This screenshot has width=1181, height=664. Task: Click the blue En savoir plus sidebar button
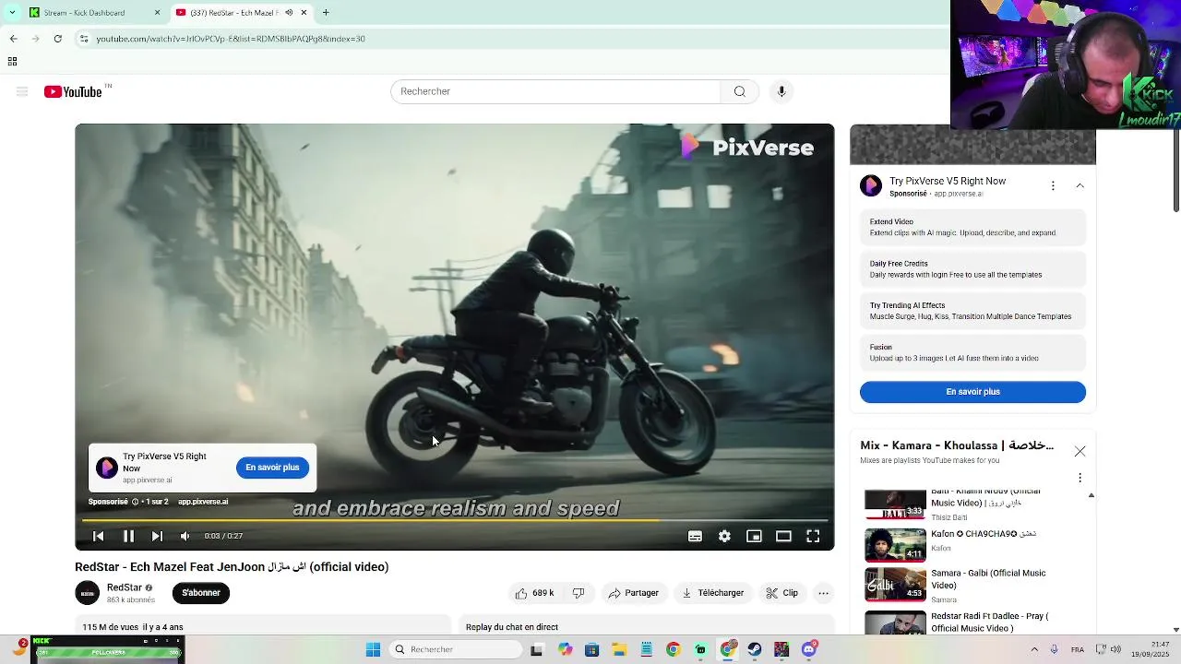point(972,392)
